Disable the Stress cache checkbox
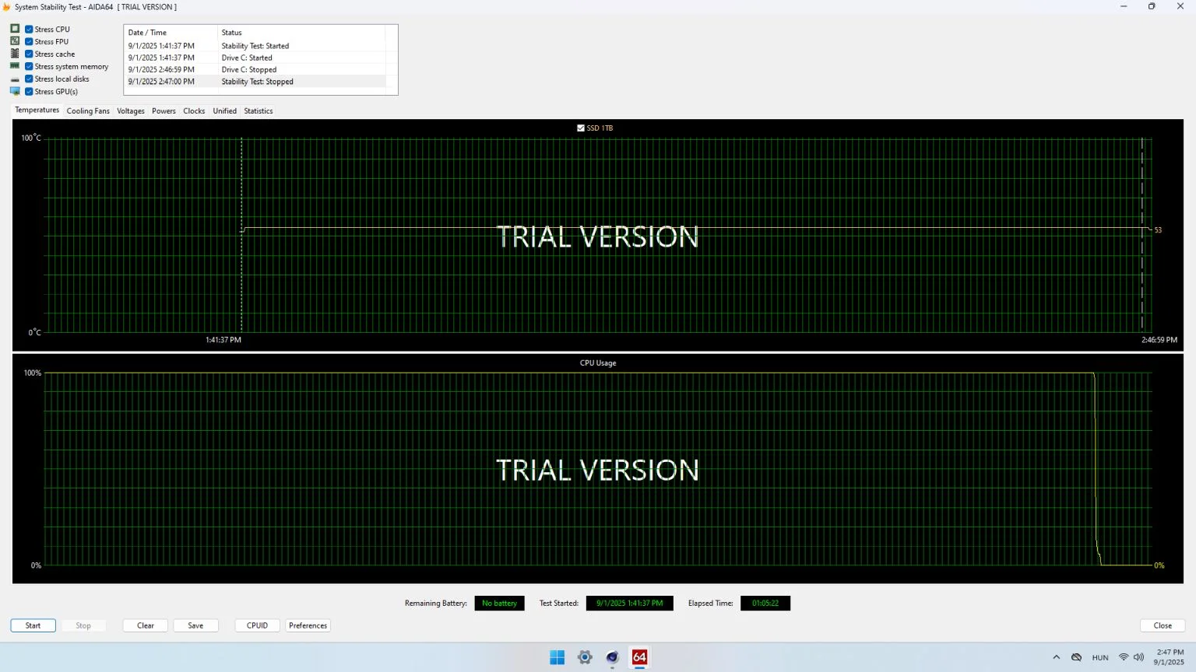 coord(29,54)
